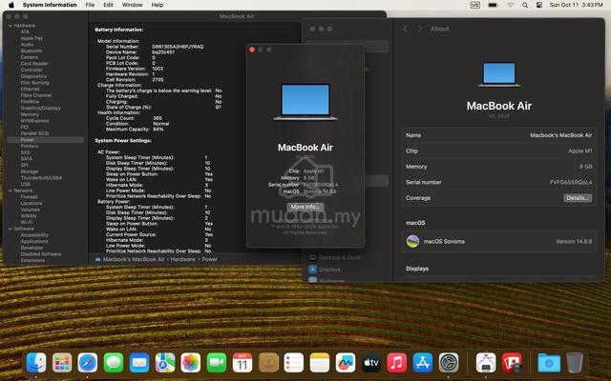
Task: Select Graphics/Displays in the Hardware list
Action: tap(40, 108)
